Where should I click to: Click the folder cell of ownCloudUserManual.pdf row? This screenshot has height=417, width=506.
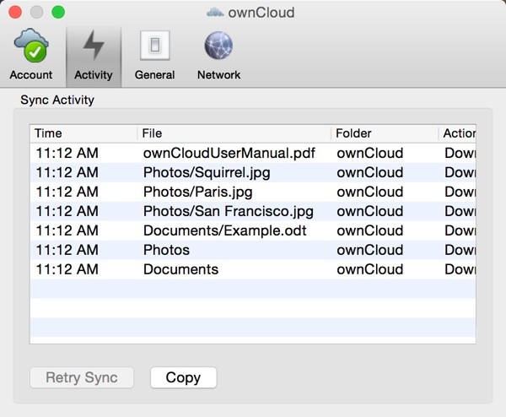tap(370, 153)
